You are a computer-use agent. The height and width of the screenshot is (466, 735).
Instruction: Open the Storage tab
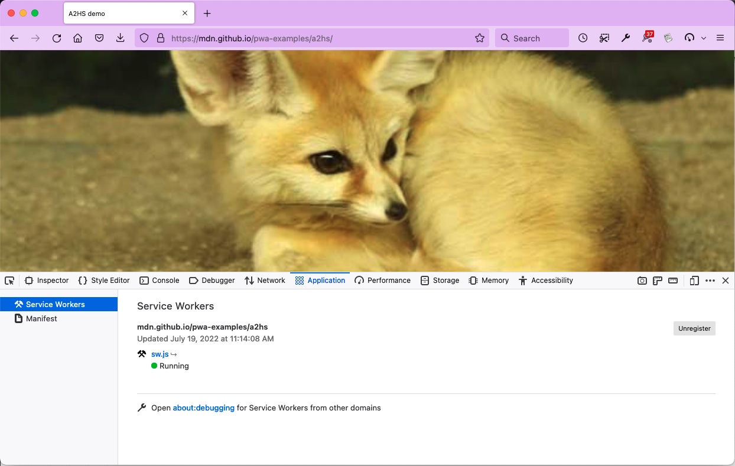(x=440, y=281)
